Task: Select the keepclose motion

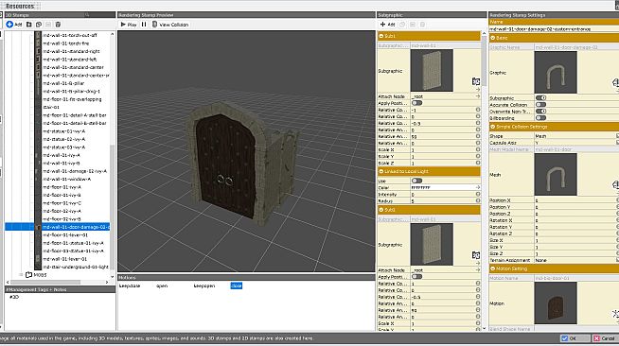Action: pyautogui.click(x=130, y=285)
